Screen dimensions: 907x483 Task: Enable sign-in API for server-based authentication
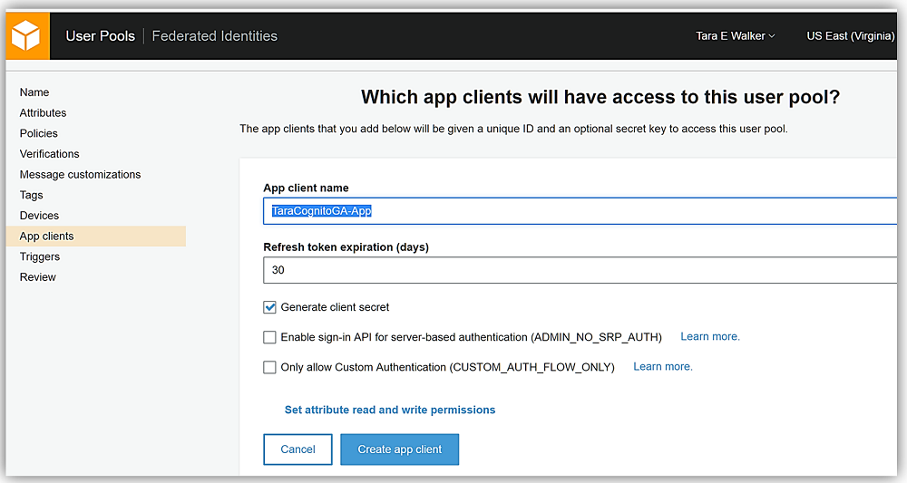click(270, 337)
